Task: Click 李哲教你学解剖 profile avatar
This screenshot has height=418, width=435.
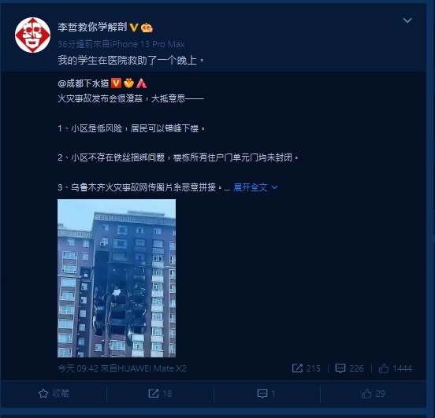Action: 32,35
